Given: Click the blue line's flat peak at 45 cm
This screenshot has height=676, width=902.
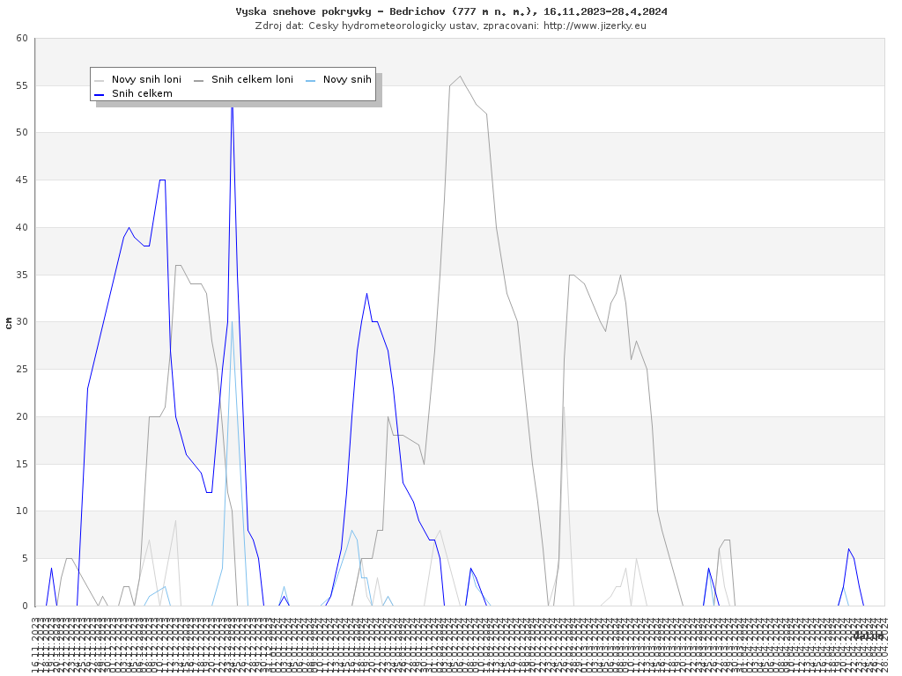Looking at the screenshot, I should [162, 180].
